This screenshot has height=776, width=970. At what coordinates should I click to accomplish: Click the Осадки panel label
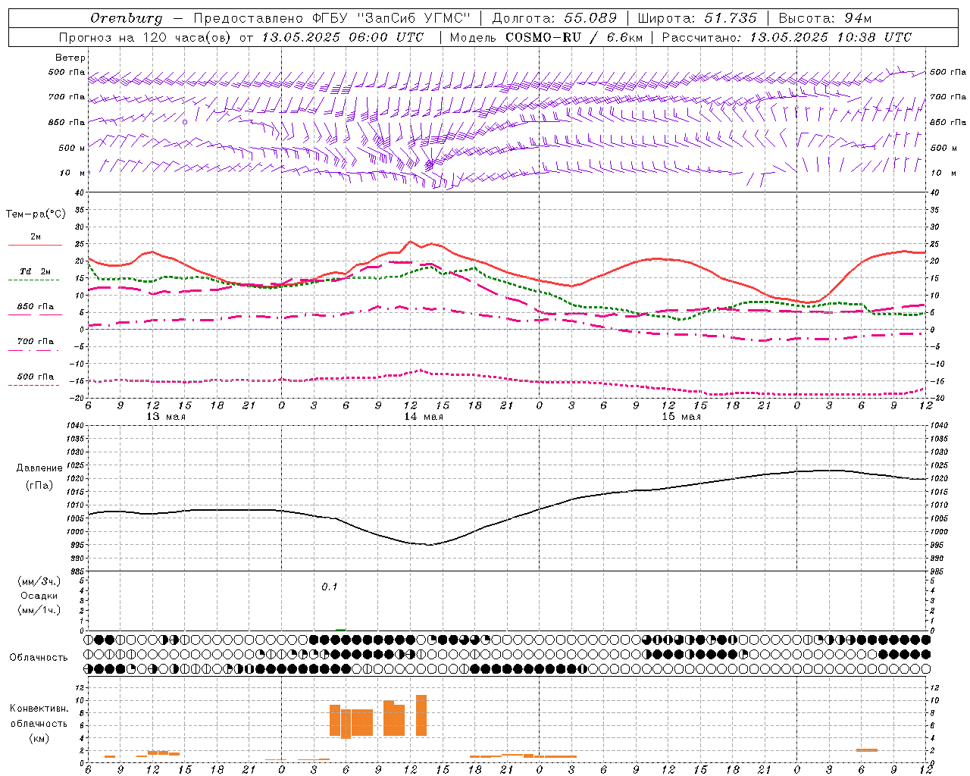coord(39,596)
